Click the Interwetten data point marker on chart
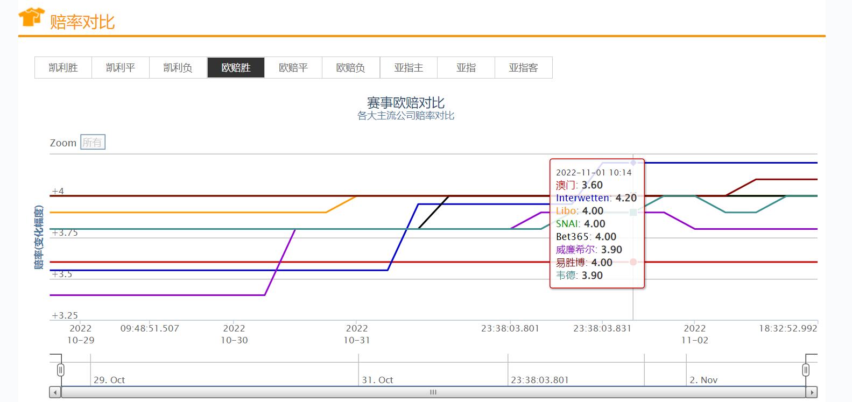This screenshot has height=402, width=852. [633, 163]
